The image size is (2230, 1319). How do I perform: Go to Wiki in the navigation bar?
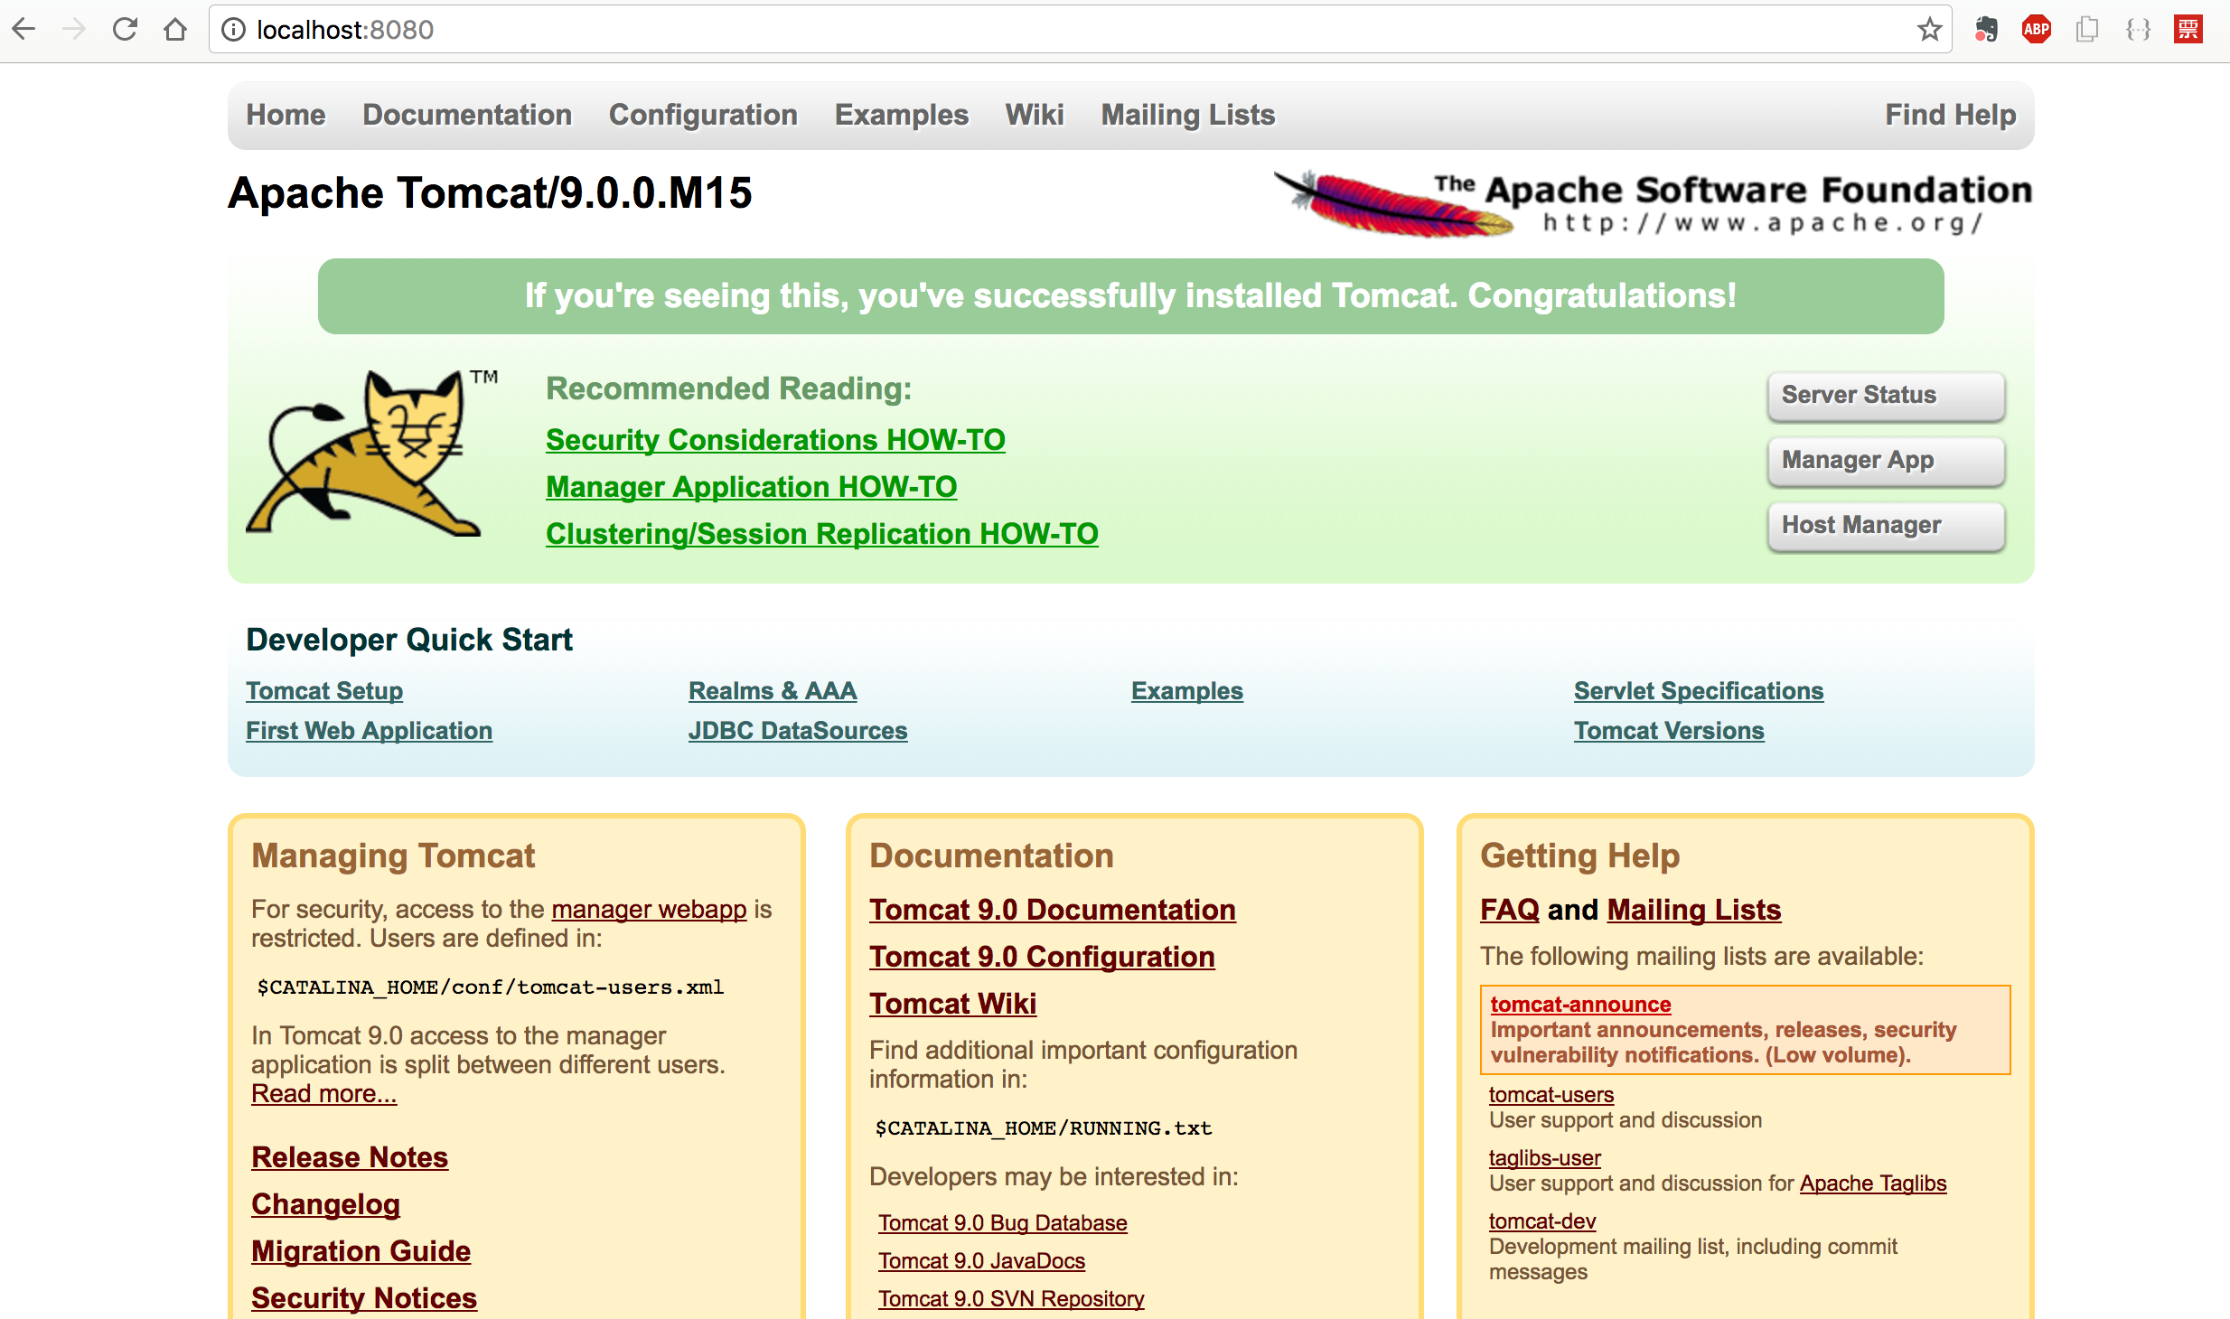click(x=1035, y=115)
